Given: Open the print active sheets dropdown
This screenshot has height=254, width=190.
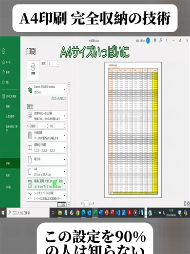Looking at the screenshot, I should (x=47, y=116).
